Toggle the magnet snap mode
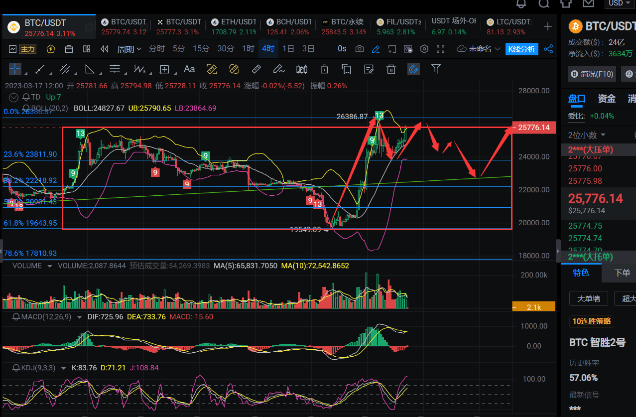The height and width of the screenshot is (417, 636). [x=413, y=69]
